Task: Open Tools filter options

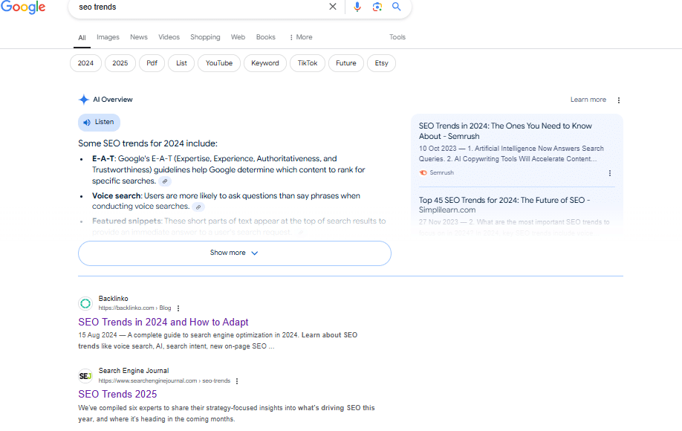Action: 397,37
